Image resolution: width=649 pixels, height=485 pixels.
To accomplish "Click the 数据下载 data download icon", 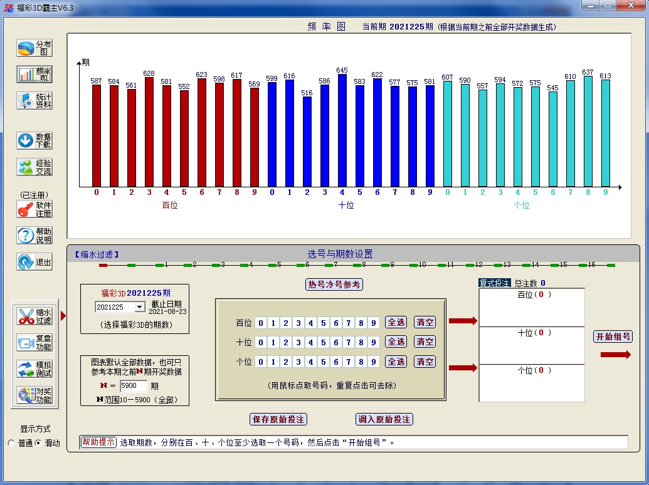I will (34, 140).
